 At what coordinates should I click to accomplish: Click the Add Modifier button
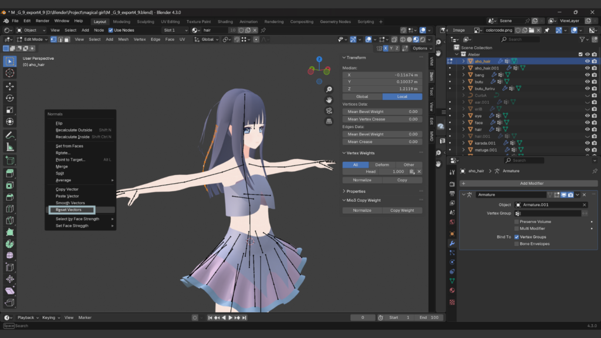(x=531, y=183)
